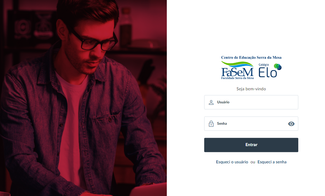Open the Esqueci a senha link
Viewport: 325px width, 196px height.
click(272, 162)
